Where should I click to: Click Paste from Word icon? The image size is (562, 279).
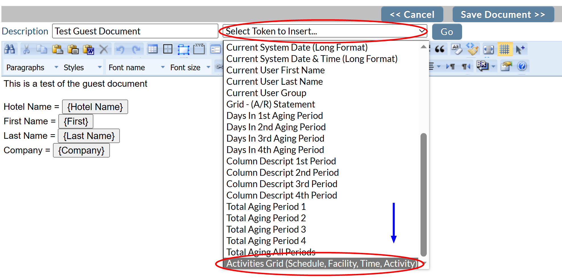[89, 49]
